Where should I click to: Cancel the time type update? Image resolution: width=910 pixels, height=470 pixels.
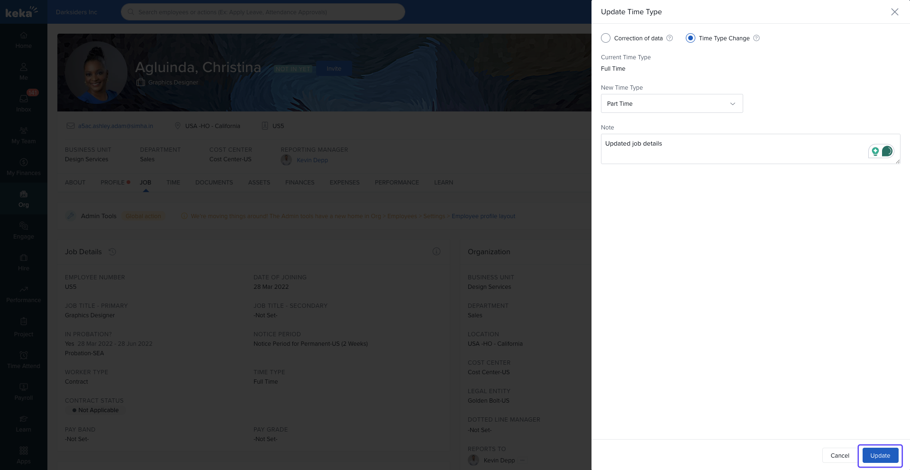click(x=839, y=455)
